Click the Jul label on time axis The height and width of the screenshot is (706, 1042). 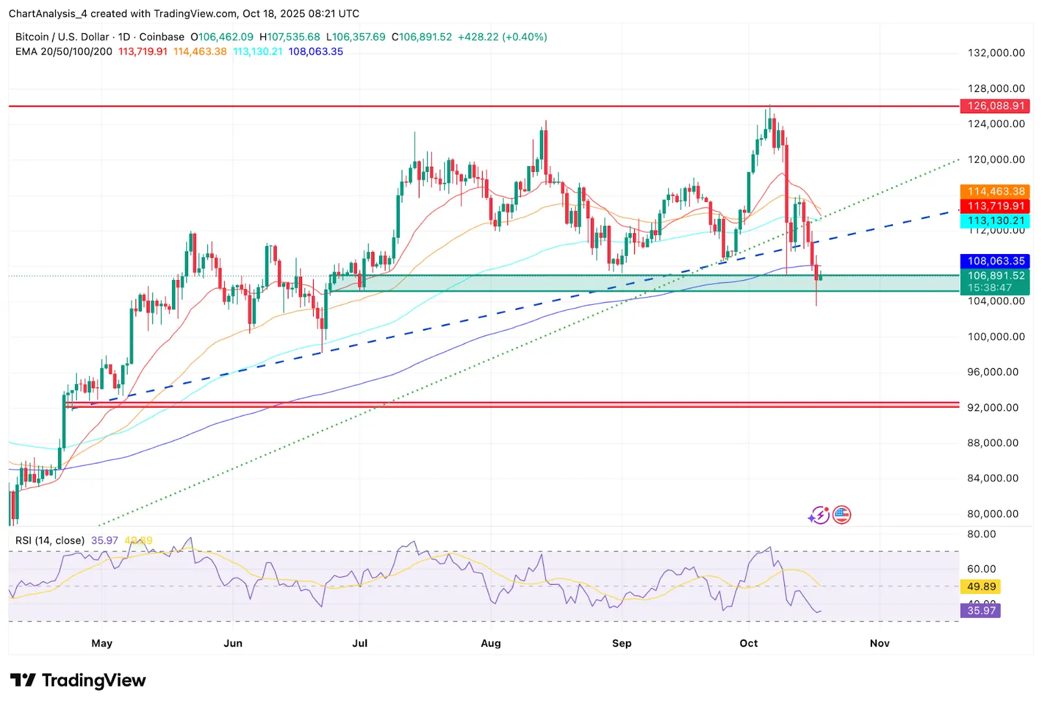(x=359, y=643)
